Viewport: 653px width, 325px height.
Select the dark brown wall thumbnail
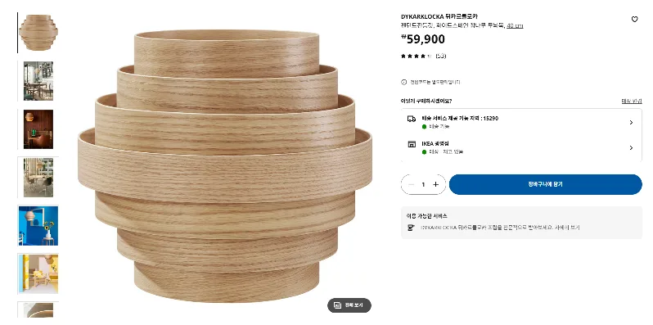(x=38, y=129)
